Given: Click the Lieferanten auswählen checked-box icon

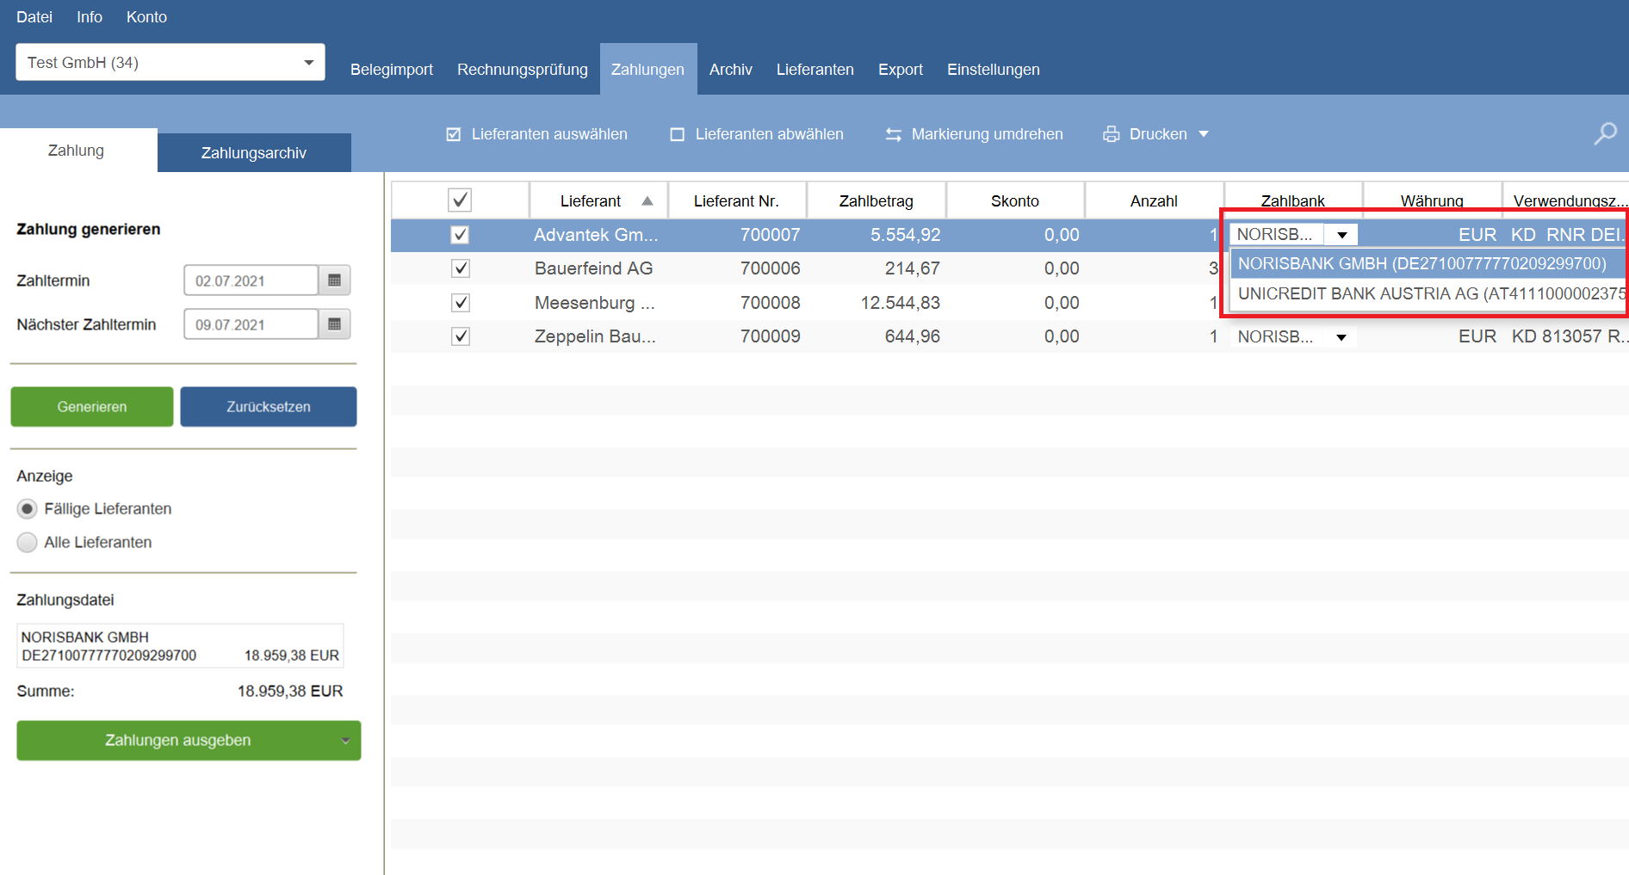Looking at the screenshot, I should coord(454,134).
